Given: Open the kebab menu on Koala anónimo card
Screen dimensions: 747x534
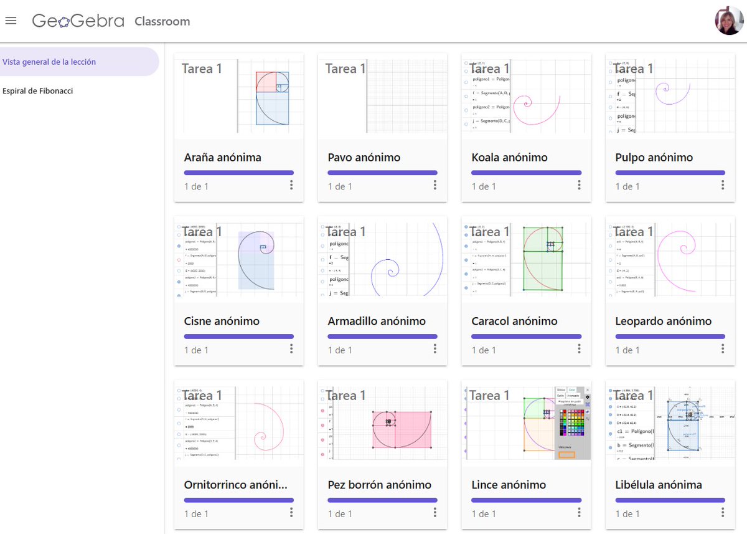Looking at the screenshot, I should click(578, 184).
